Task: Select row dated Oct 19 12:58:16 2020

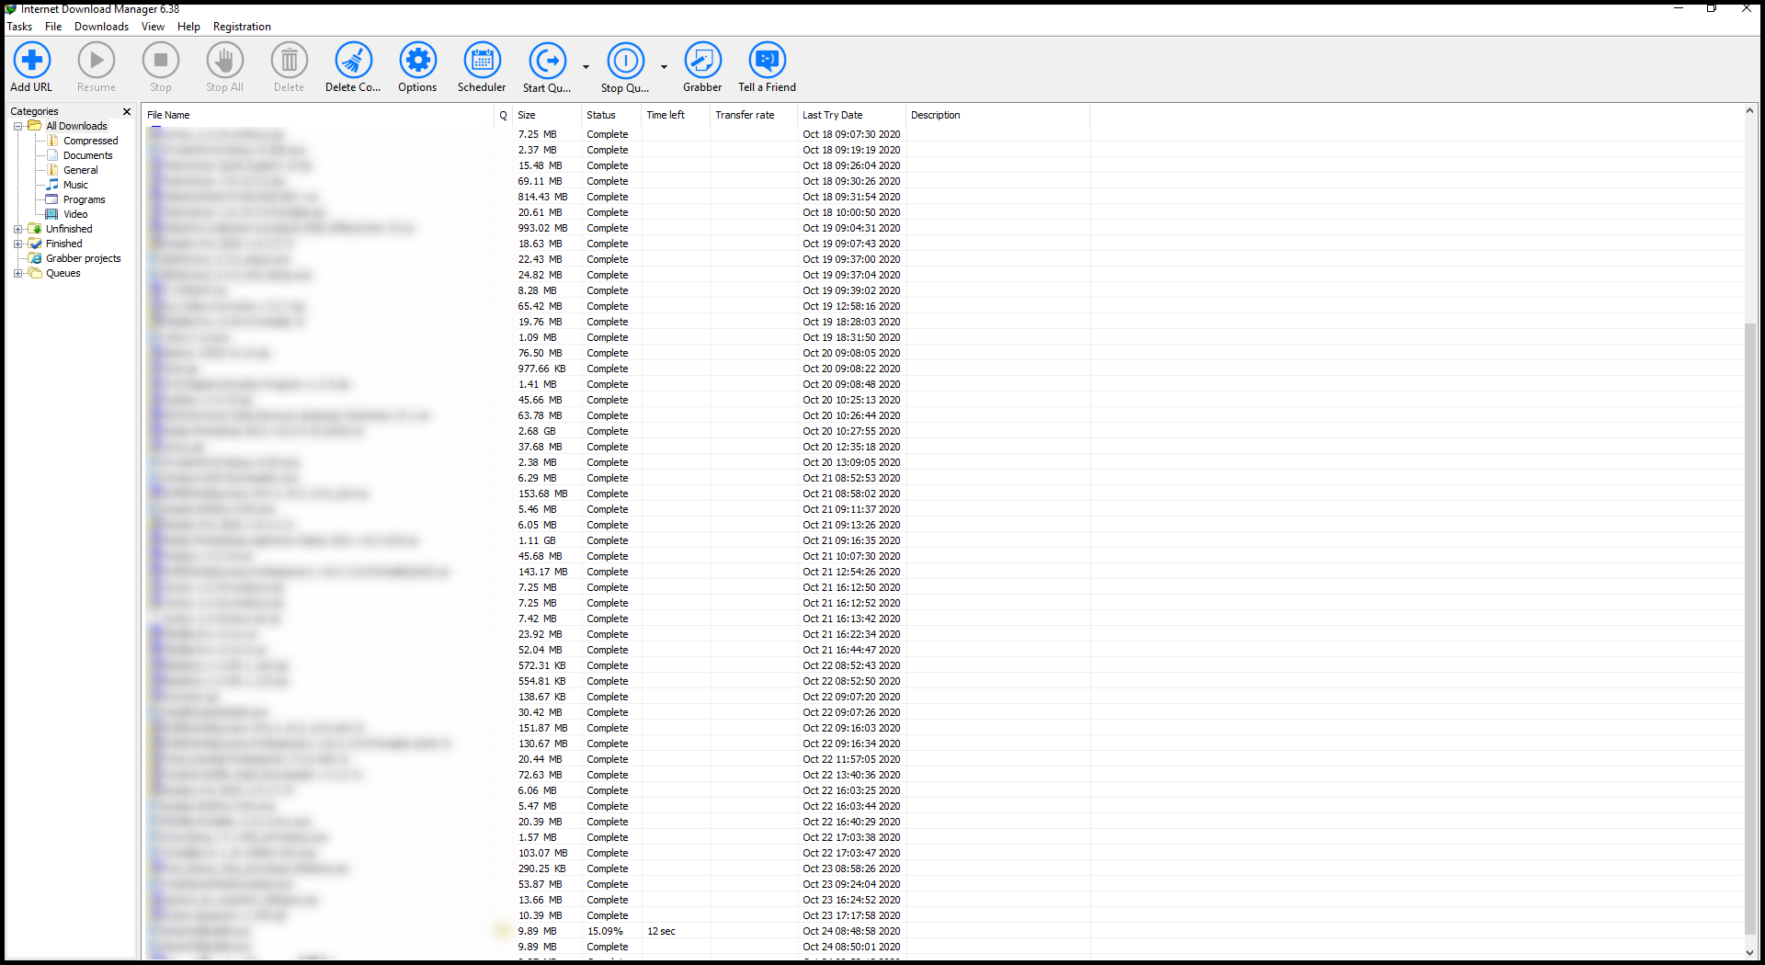Action: tap(943, 306)
